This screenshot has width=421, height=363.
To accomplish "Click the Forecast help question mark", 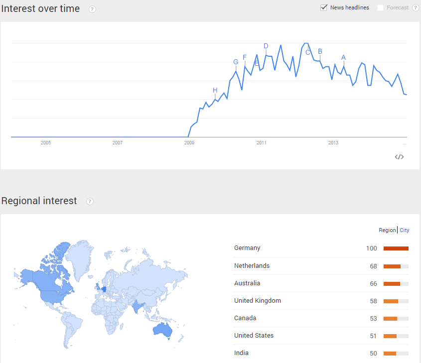I will (x=416, y=8).
